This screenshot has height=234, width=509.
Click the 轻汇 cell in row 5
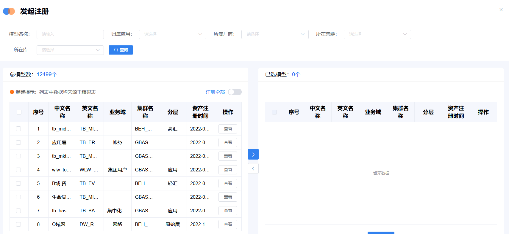173,183
